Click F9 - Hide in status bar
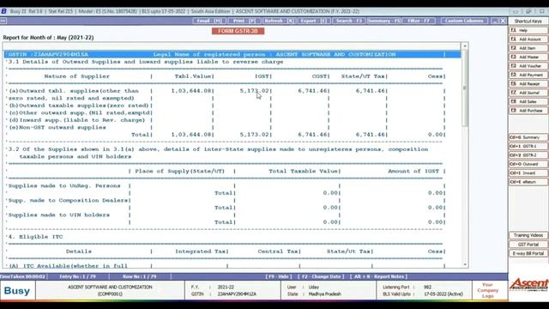Image resolution: width=549 pixels, height=309 pixels. (x=279, y=276)
